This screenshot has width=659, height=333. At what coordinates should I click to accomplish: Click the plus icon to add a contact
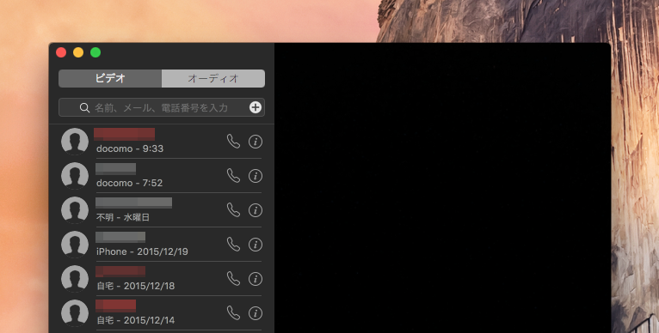pos(256,107)
